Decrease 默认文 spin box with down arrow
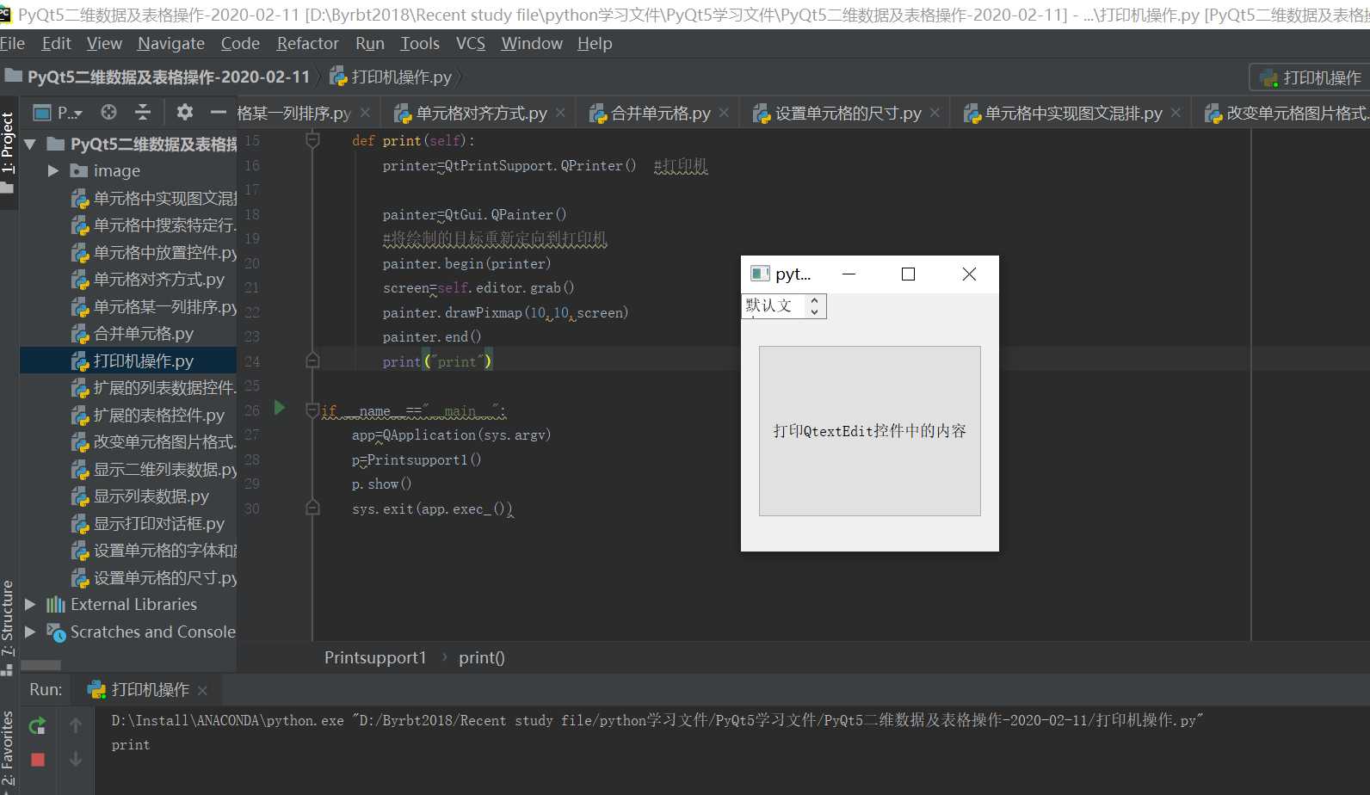Viewport: 1370px width, 795px height. pyautogui.click(x=814, y=311)
